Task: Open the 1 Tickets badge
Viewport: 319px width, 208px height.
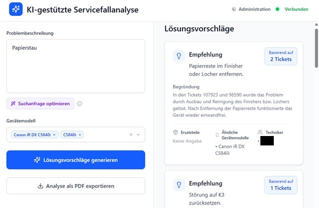Action: click(x=281, y=185)
